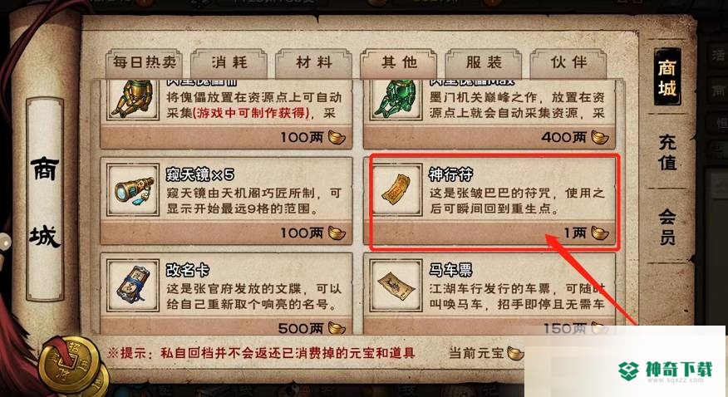Open the 会员 membership section
728x397 pixels.
(x=667, y=227)
